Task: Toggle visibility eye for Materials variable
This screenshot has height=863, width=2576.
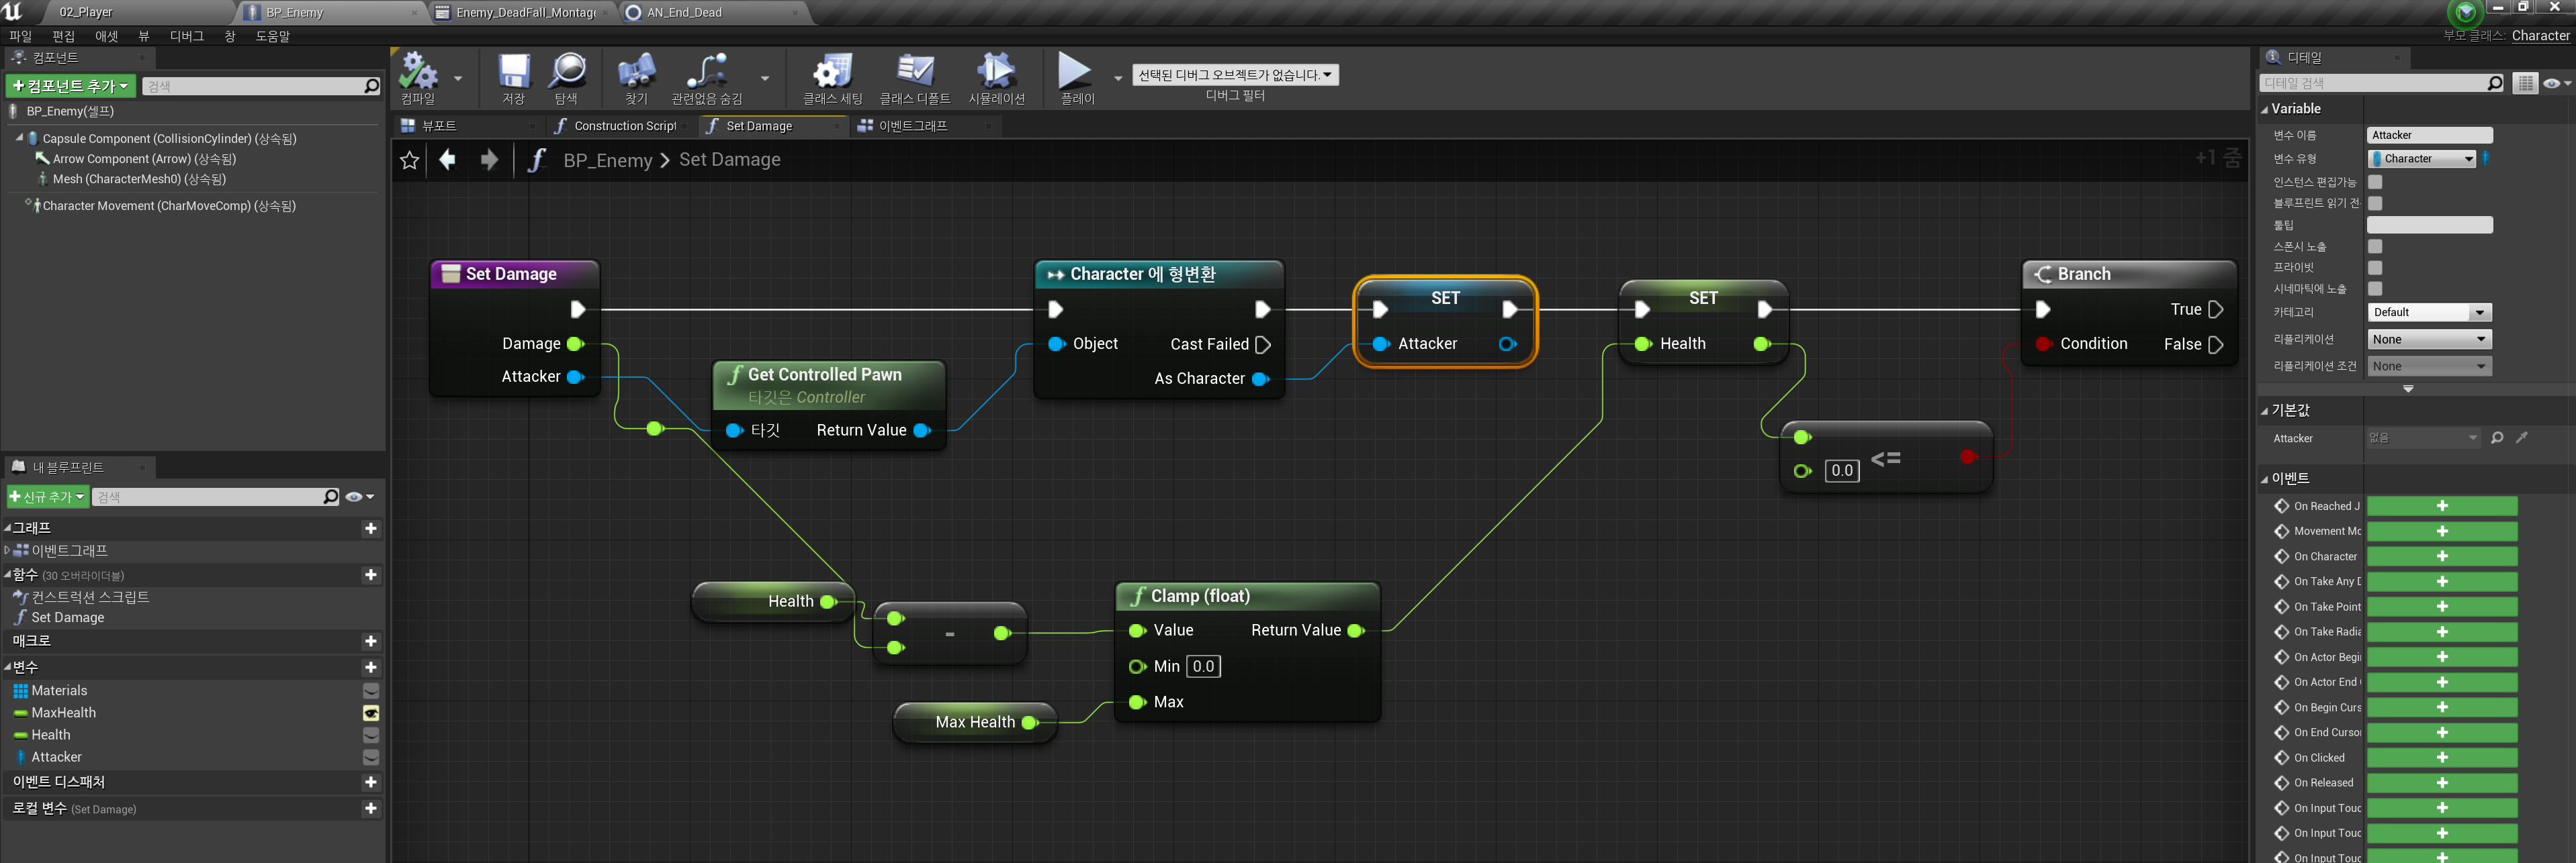Action: point(371,691)
